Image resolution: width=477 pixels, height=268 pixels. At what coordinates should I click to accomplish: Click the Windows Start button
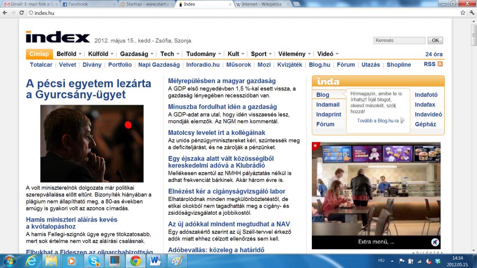coord(10,261)
